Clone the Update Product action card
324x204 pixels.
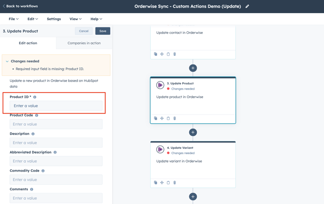155,118
